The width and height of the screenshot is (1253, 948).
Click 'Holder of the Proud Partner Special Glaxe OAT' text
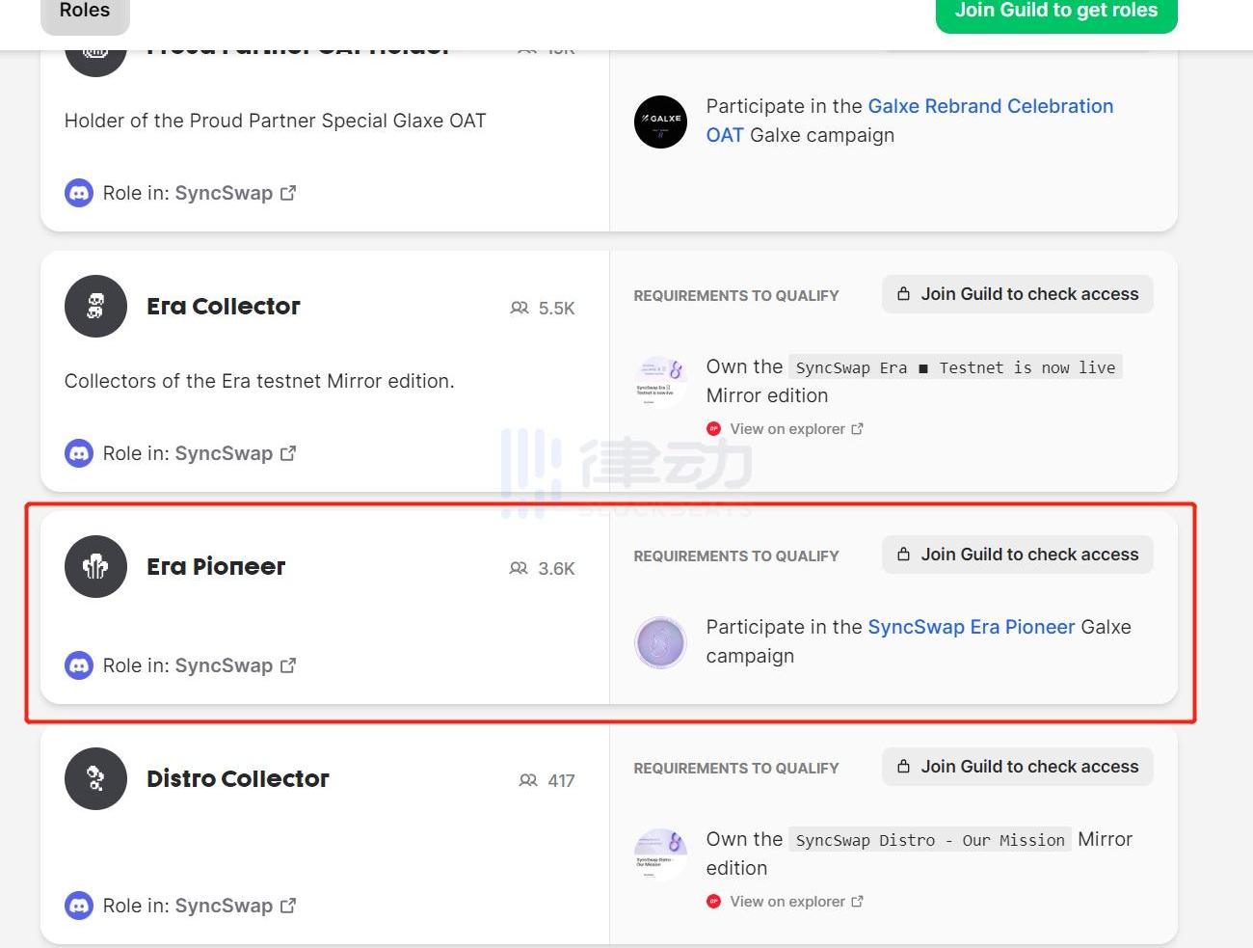click(x=276, y=121)
